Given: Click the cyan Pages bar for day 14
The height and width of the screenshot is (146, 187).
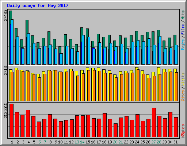Looking at the screenshot, I should tap(83, 50).
